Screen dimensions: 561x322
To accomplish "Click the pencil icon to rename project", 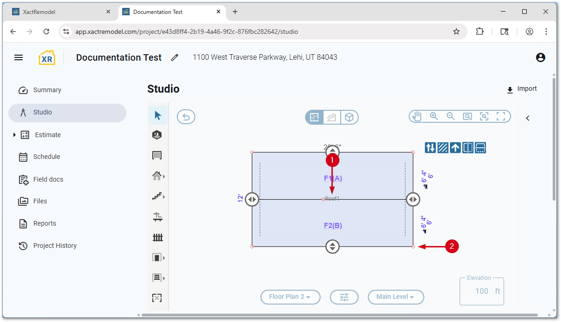I will [x=175, y=57].
